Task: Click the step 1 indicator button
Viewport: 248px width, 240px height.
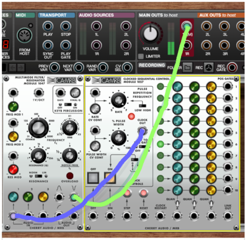Action: pos(161,86)
